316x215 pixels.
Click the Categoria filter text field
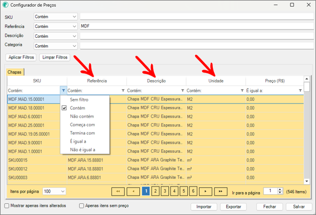click(x=197, y=46)
